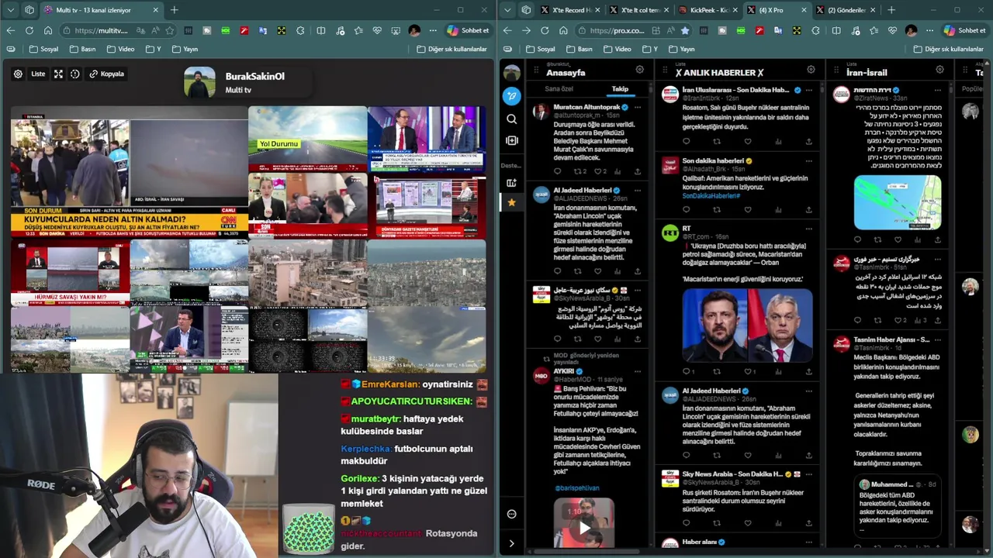The height and width of the screenshot is (558, 993).
Task: Open Zelensky and Orban photo in RT post
Action: [747, 325]
